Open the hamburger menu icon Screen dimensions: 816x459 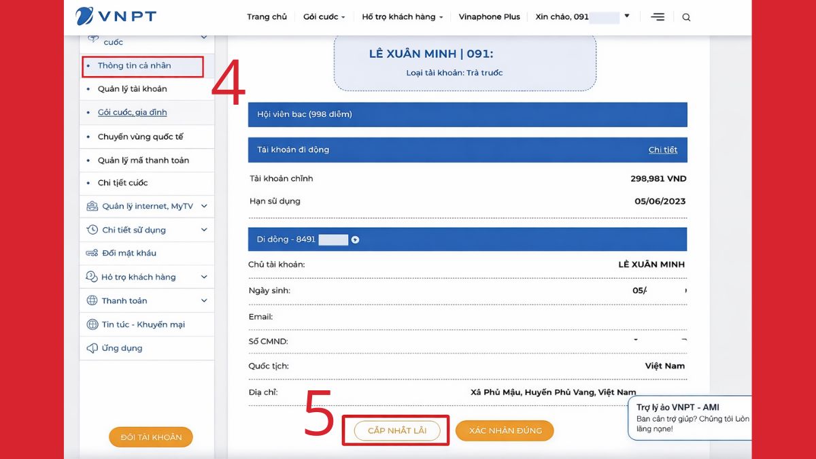658,17
